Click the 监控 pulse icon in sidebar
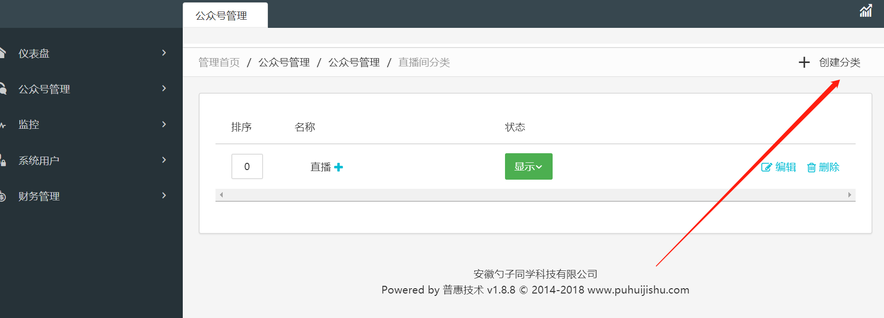 2,125
